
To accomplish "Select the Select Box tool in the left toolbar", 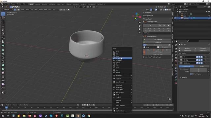I will coord(3,14).
